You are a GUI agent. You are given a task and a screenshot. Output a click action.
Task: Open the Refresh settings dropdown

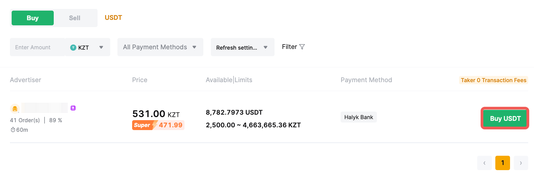[x=242, y=47]
